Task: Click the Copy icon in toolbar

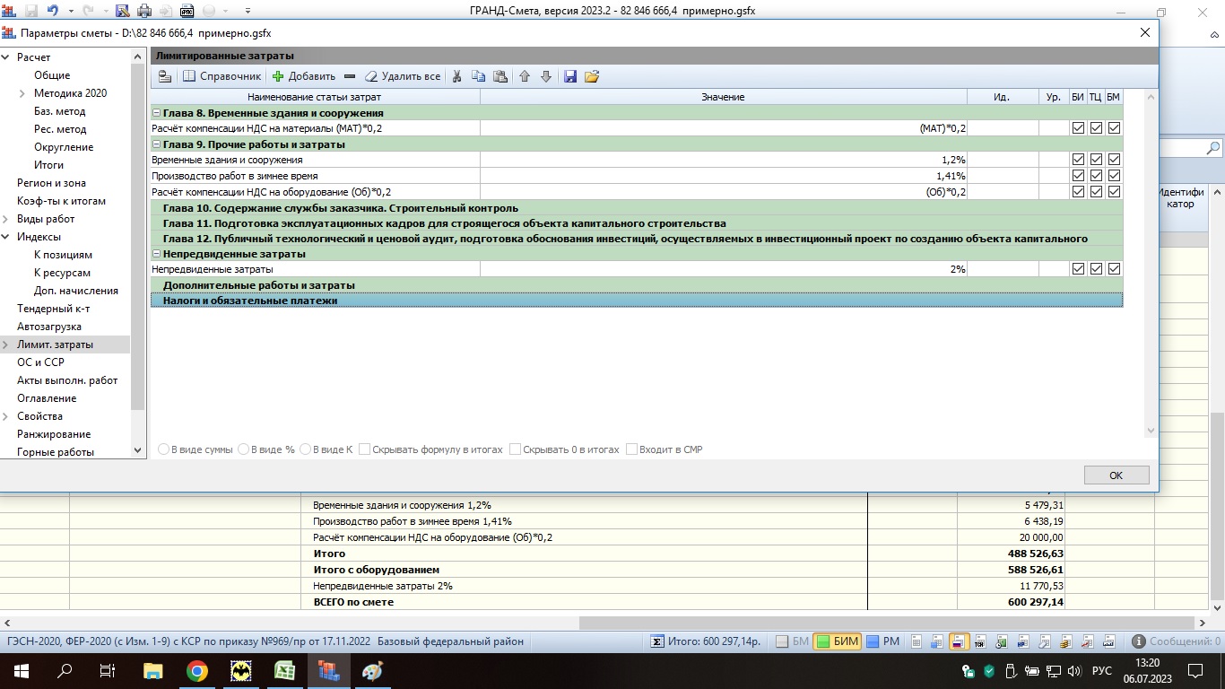Action: pos(479,76)
